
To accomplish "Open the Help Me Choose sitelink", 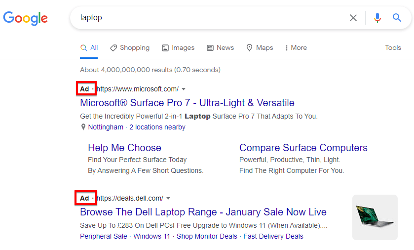I will pyautogui.click(x=124, y=148).
